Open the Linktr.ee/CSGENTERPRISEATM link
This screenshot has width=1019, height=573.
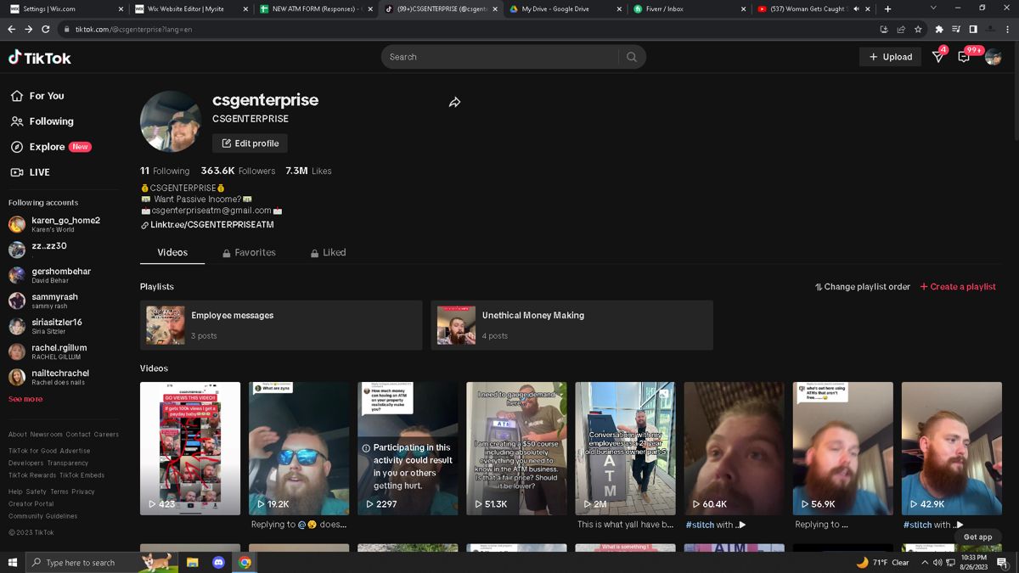click(207, 225)
